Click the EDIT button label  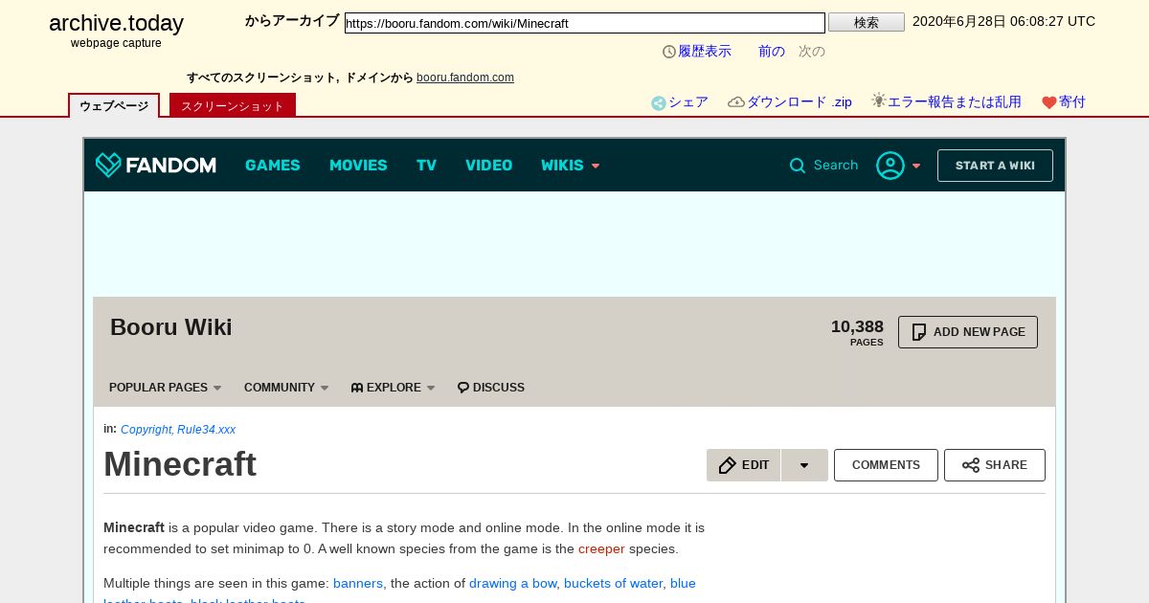tap(755, 465)
